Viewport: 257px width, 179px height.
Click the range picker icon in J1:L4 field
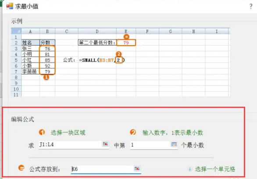[105, 144]
